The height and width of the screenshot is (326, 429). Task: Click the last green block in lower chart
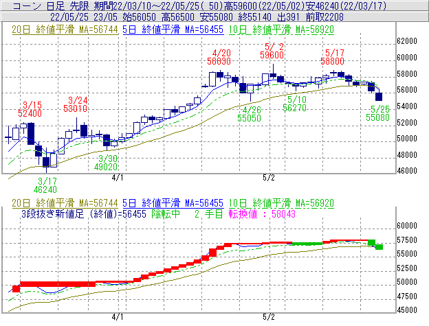(379, 247)
